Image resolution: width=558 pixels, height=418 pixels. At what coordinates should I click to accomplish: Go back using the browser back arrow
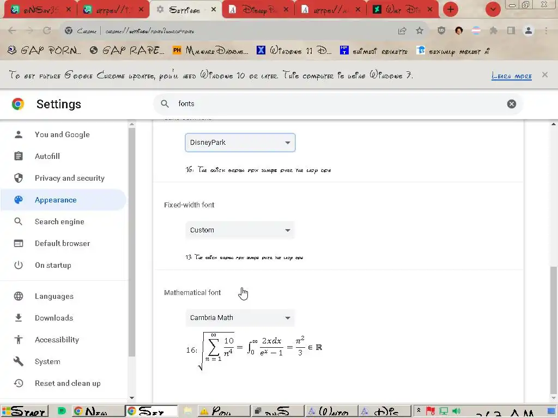(x=12, y=31)
